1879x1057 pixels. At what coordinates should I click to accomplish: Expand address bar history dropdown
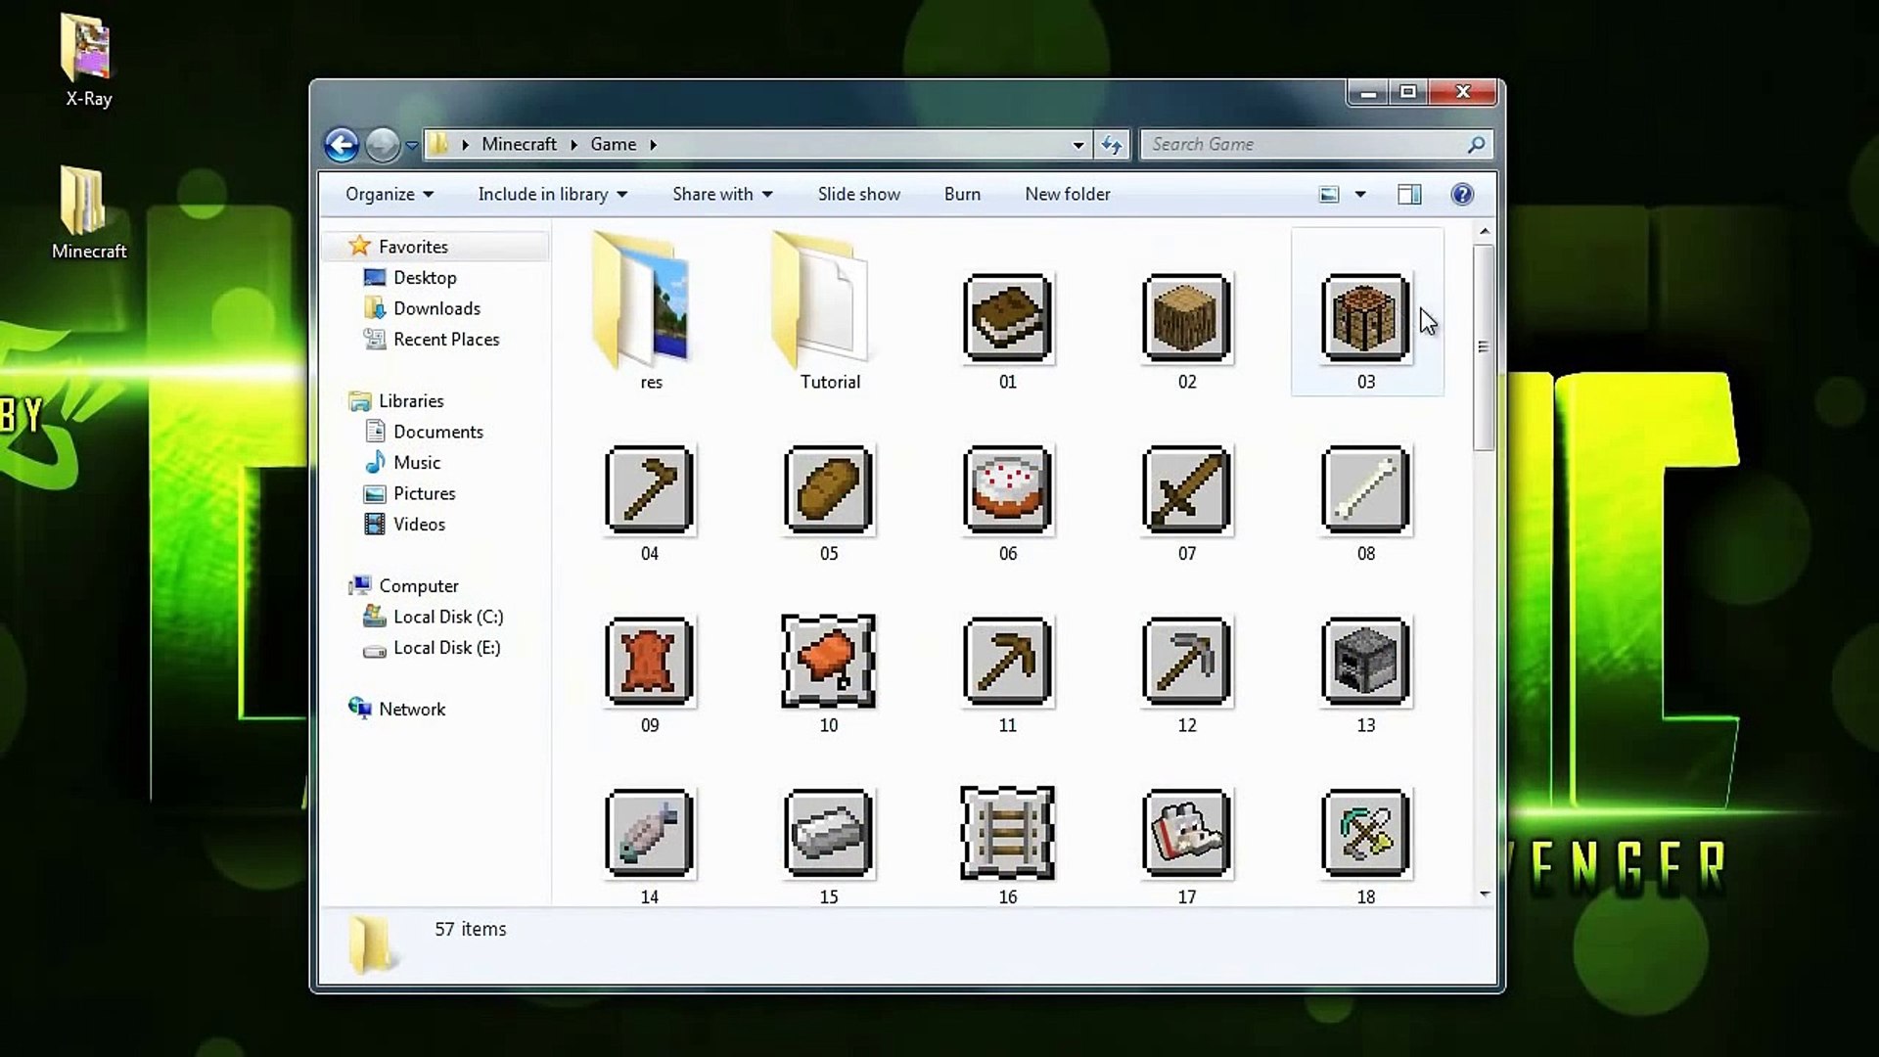(1078, 145)
